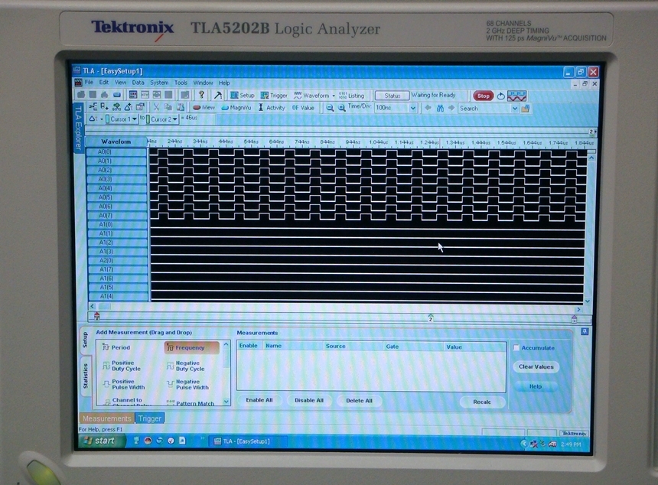The height and width of the screenshot is (485, 658).
Task: Toggle the View button next to MagniVu
Action: pos(204,107)
